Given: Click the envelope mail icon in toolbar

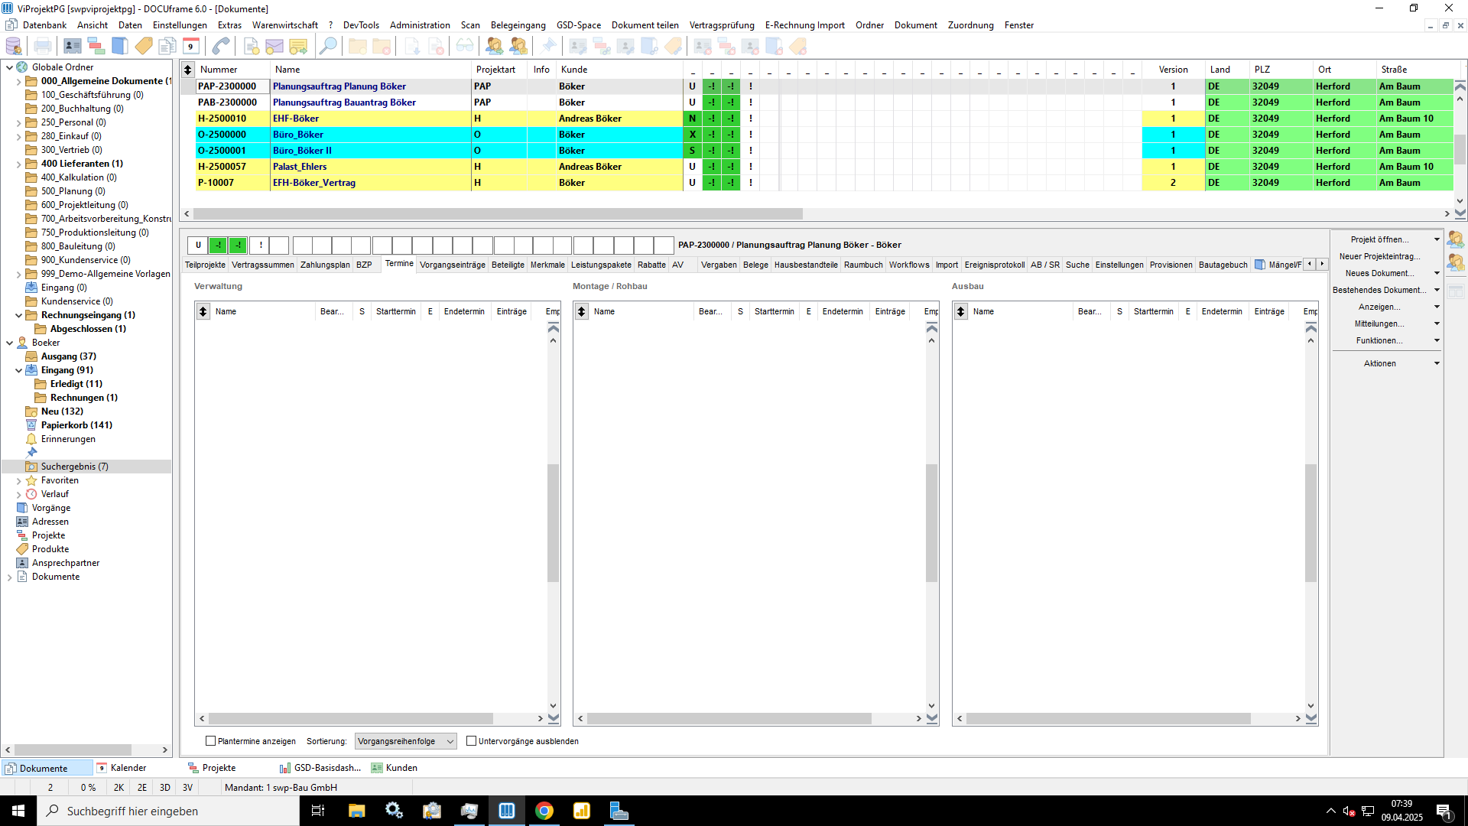Looking at the screenshot, I should [274, 47].
